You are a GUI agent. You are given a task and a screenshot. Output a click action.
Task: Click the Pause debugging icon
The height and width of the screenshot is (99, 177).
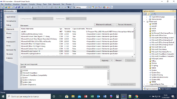[x=62, y=7]
